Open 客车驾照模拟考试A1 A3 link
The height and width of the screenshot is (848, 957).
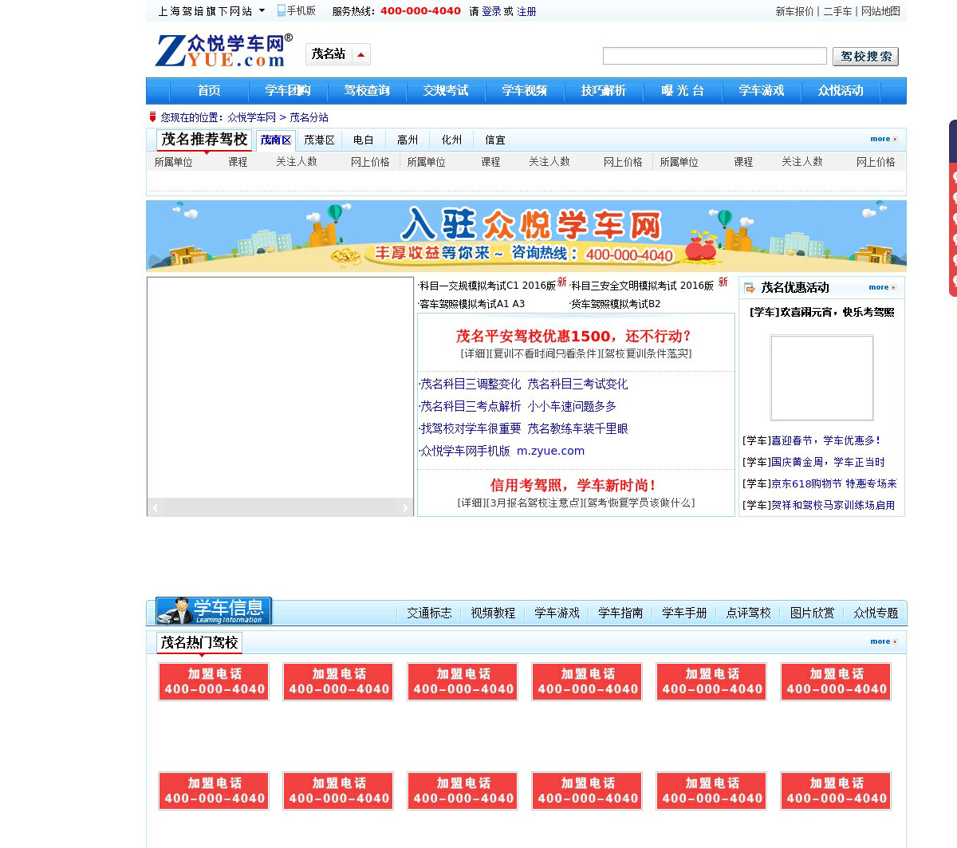coord(471,304)
